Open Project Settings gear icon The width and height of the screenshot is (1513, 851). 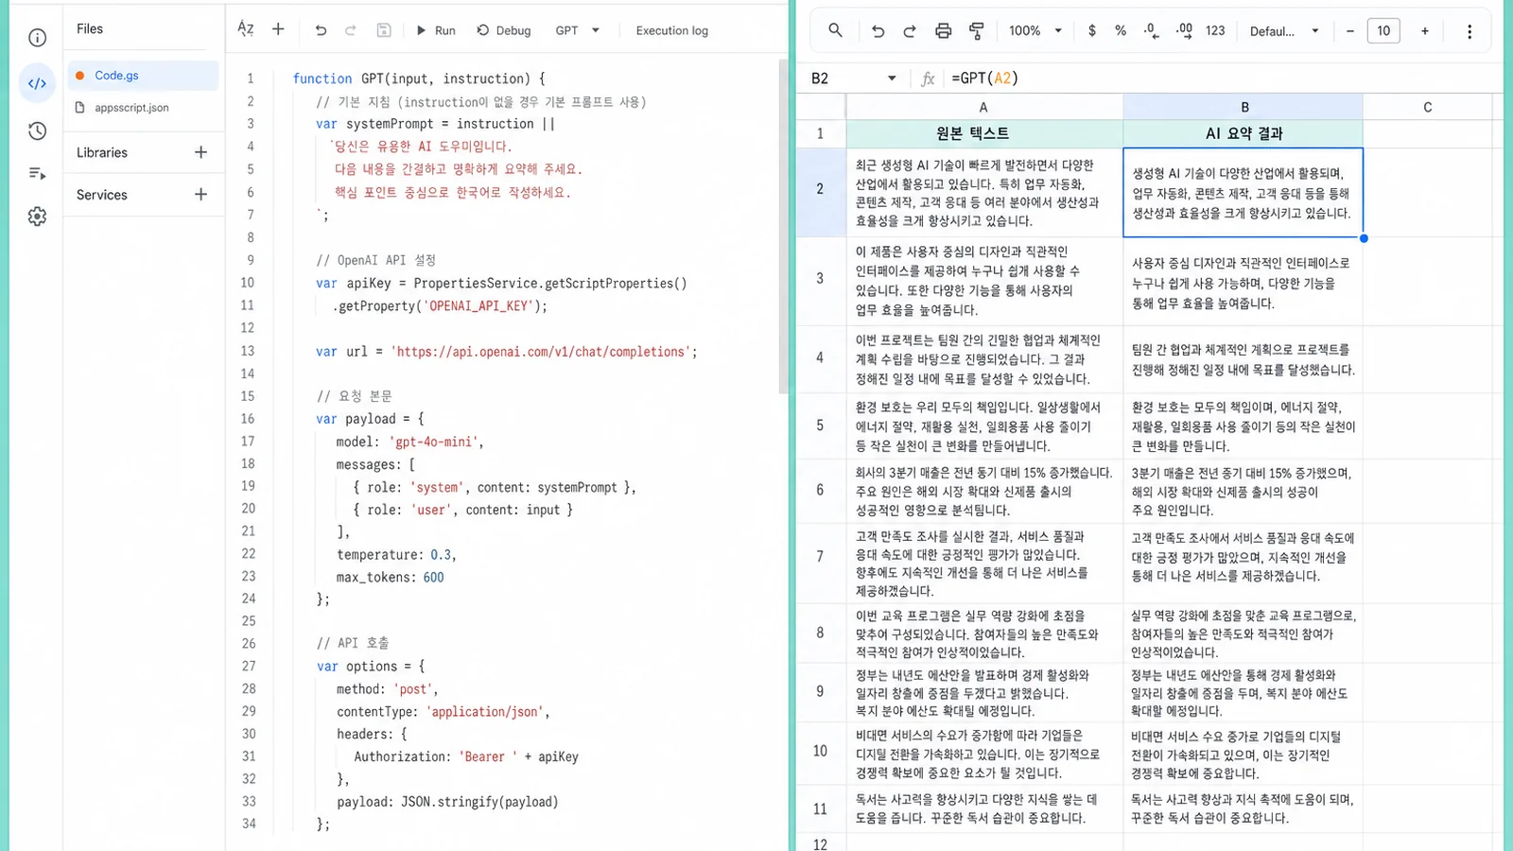coord(37,217)
